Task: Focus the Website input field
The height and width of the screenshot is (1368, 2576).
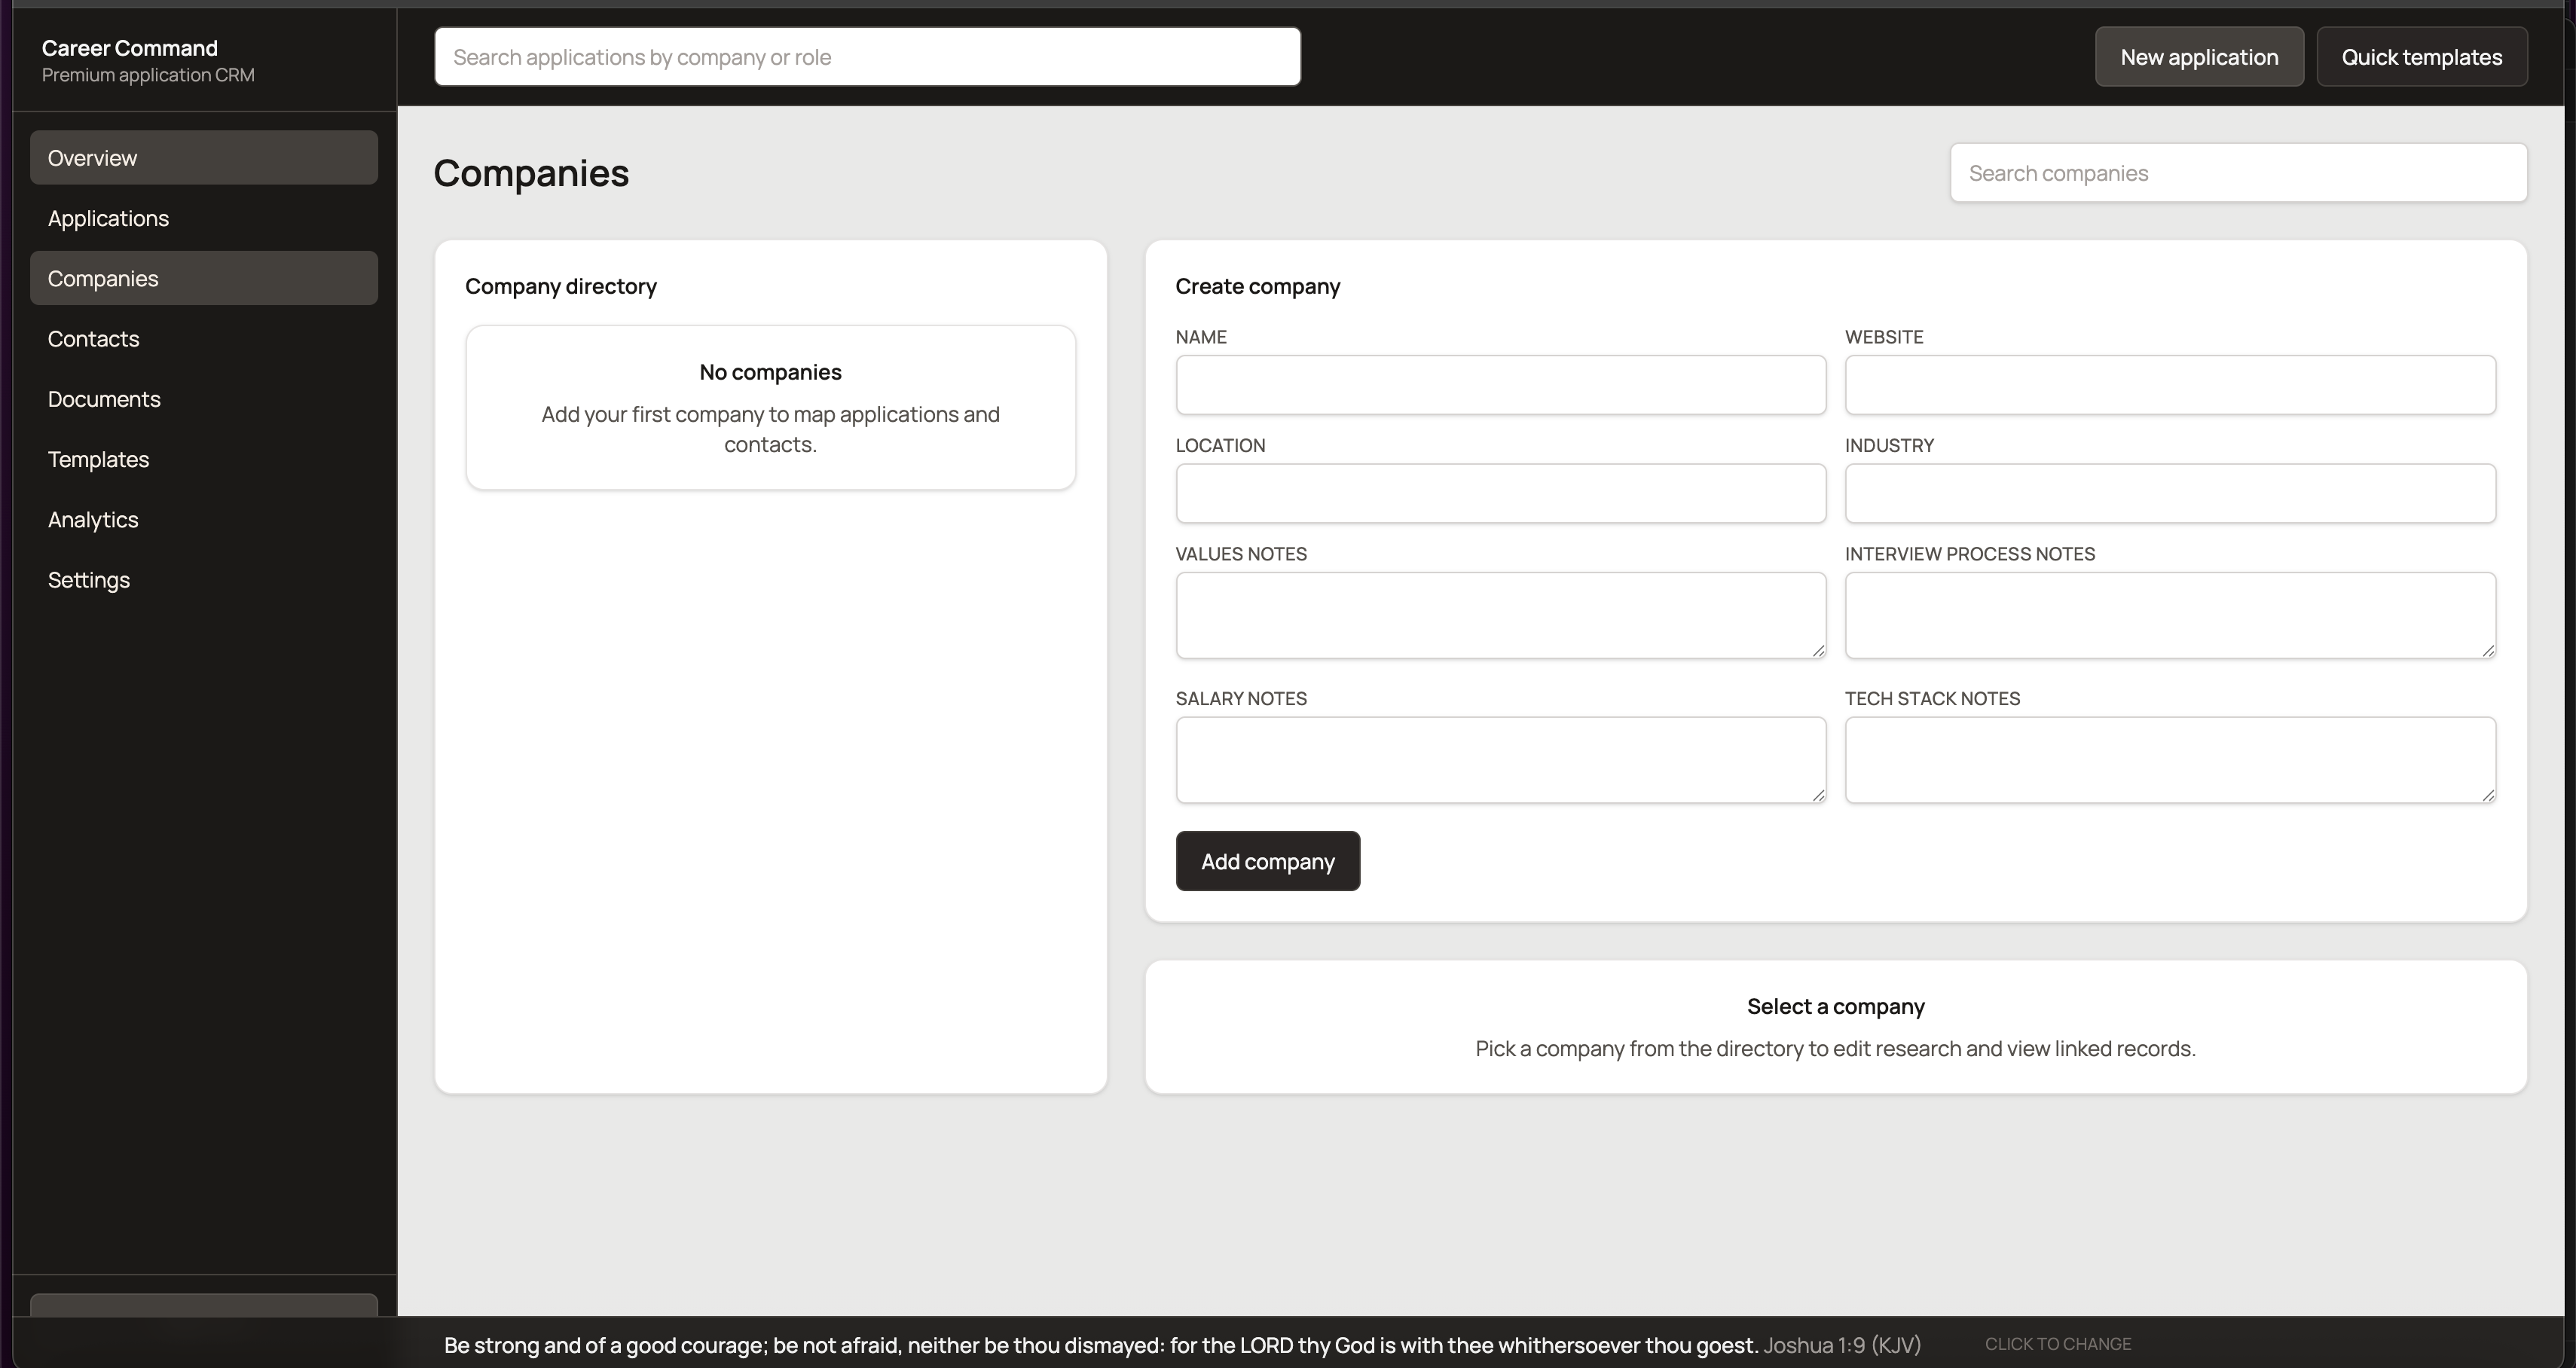Action: point(2170,385)
